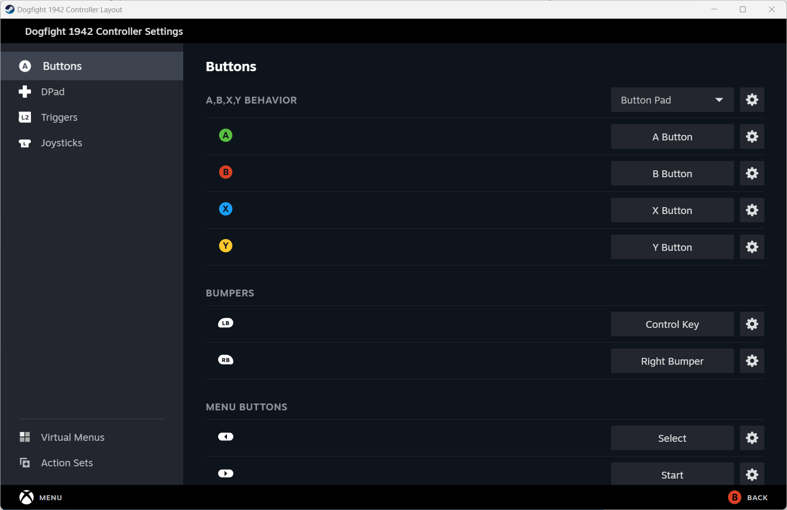This screenshot has height=510, width=787.
Task: Click the red B icon beside BACK
Action: point(734,497)
